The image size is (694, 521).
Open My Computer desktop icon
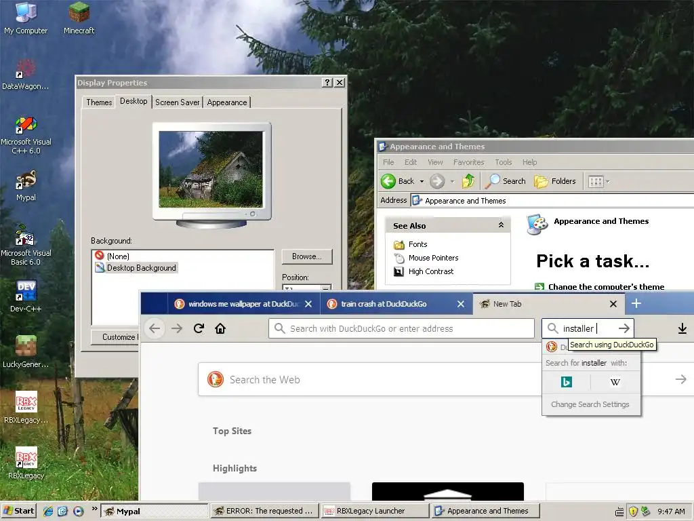pos(26,18)
